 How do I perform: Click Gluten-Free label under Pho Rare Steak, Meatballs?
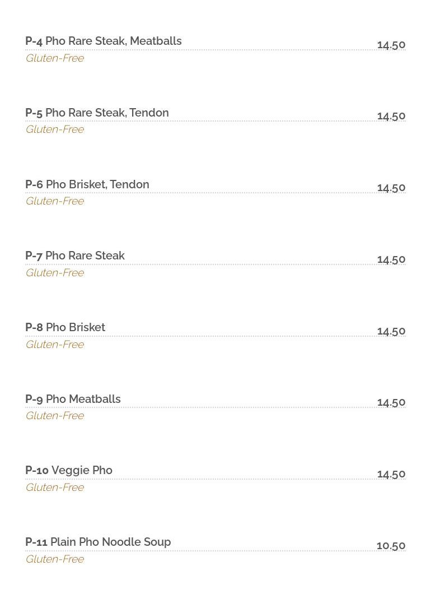(x=55, y=58)
